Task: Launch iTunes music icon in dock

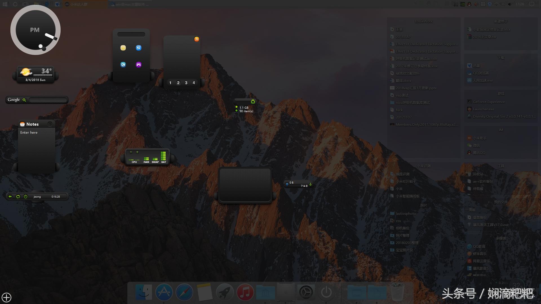Action: click(x=245, y=292)
